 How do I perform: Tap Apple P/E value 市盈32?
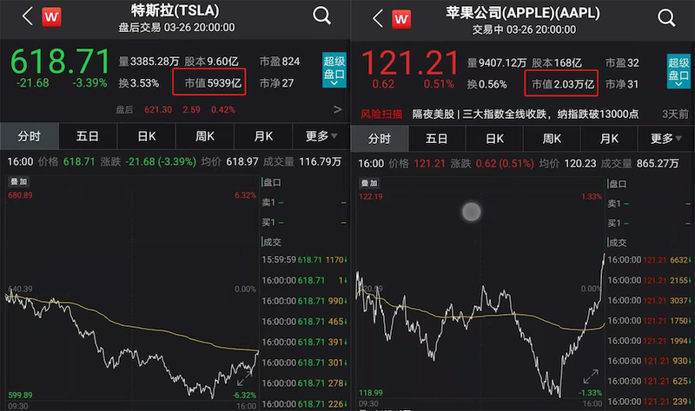622,62
